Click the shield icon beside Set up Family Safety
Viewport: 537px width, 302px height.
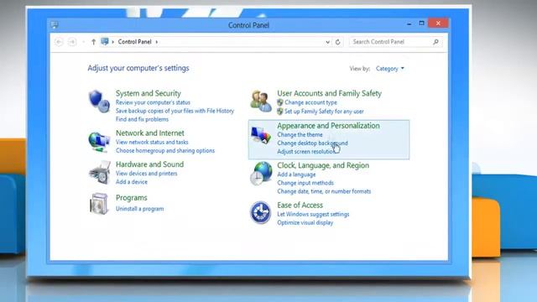[280, 112]
